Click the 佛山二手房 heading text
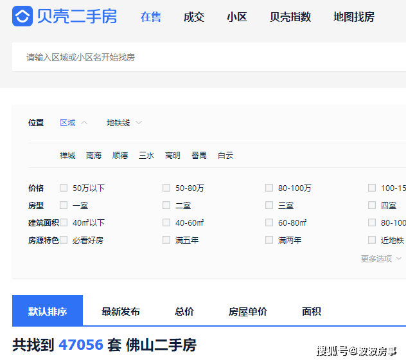 coord(161,345)
